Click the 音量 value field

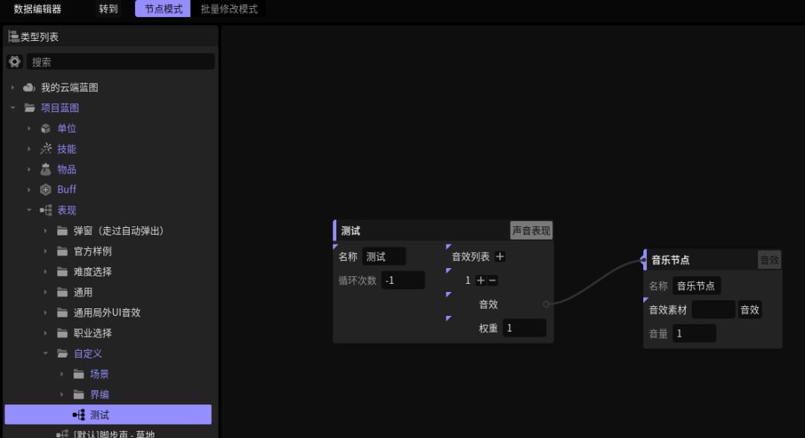(694, 334)
